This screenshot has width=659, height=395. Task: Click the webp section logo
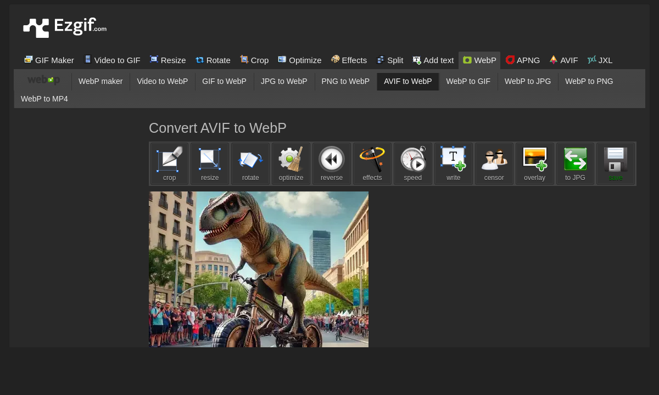pyautogui.click(x=43, y=80)
